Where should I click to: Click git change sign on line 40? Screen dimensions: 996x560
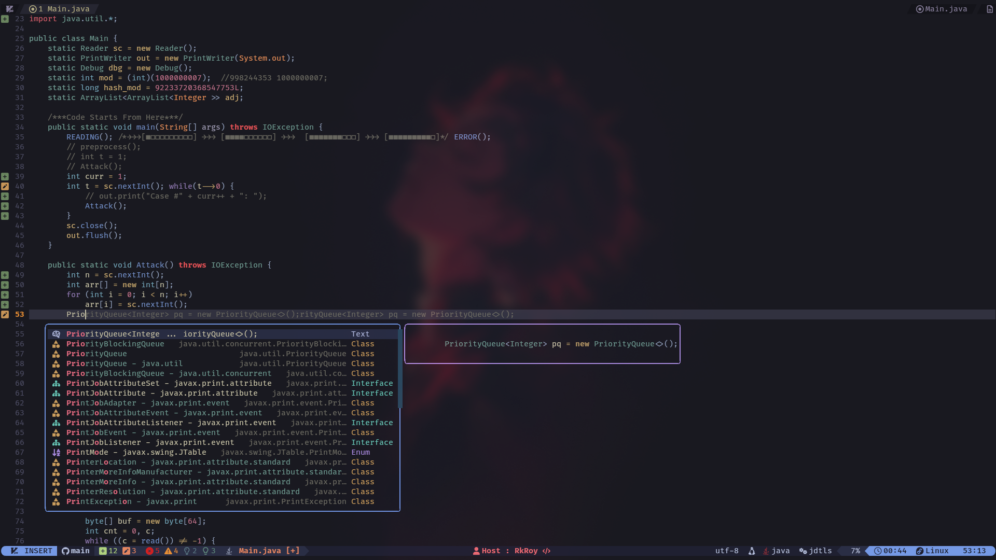point(5,186)
